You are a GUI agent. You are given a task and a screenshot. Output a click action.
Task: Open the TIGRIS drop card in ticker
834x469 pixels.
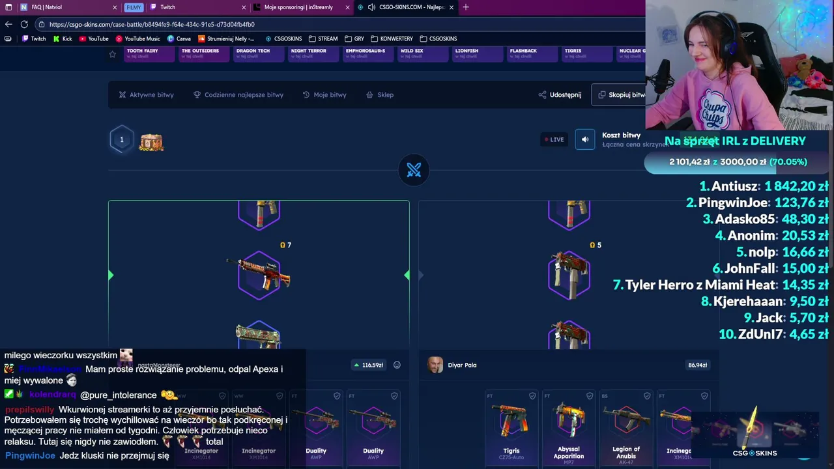pyautogui.click(x=587, y=53)
